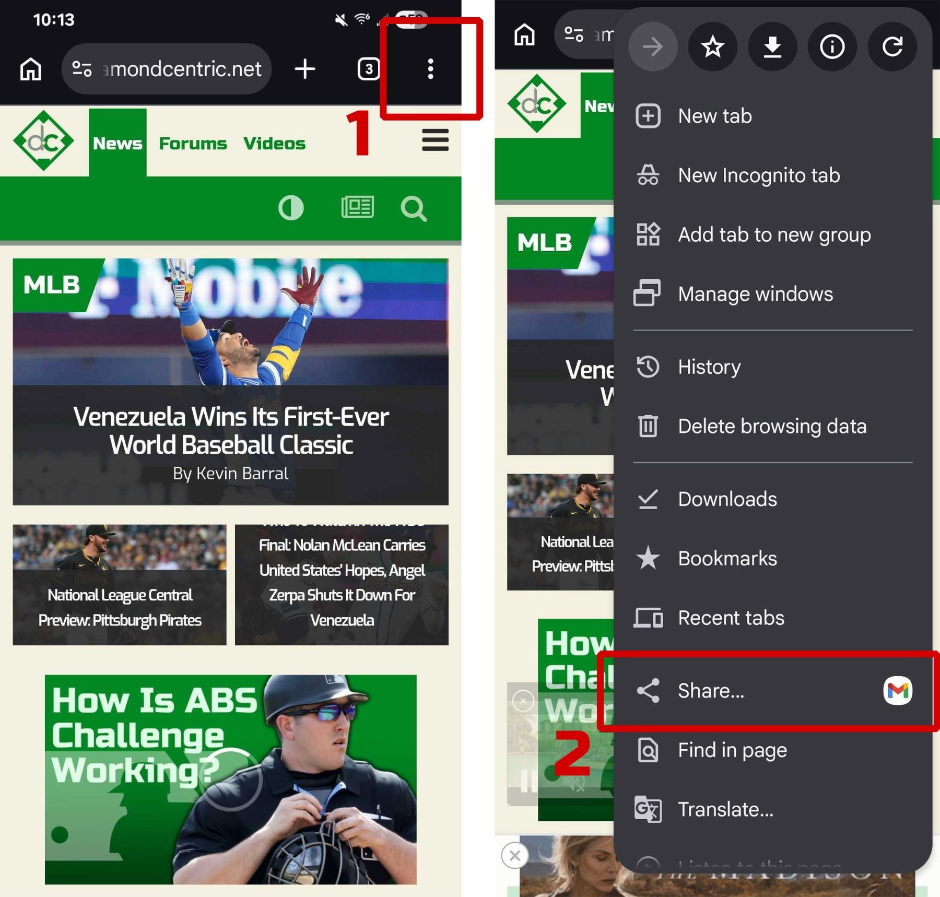Switch to the Videos tab
The width and height of the screenshot is (940, 897).
(274, 144)
